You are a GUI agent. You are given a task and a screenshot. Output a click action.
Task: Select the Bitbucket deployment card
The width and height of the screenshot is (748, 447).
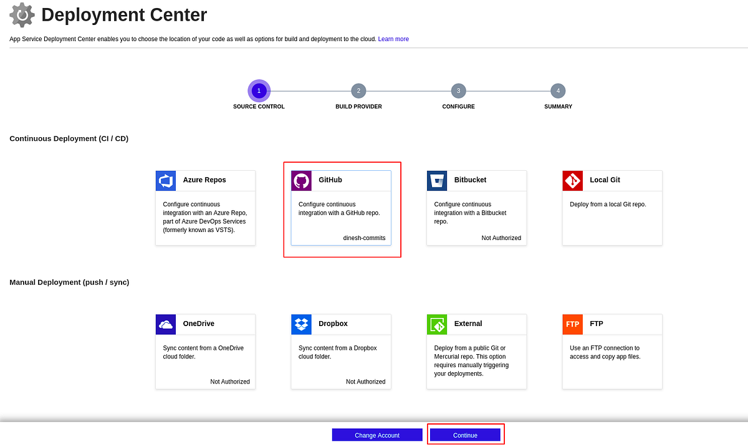(476, 208)
